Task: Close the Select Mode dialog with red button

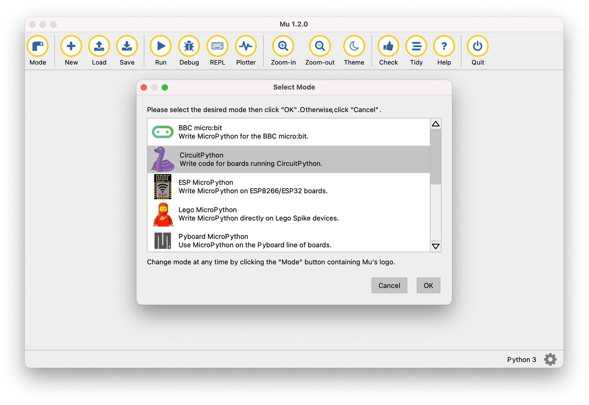Action: pyautogui.click(x=144, y=88)
